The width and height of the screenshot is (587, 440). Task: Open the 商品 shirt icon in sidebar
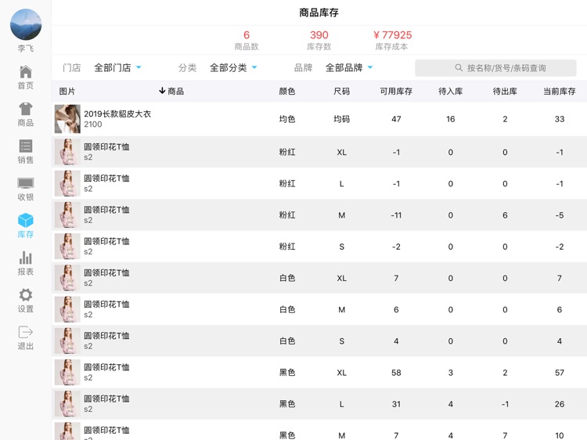(x=26, y=109)
